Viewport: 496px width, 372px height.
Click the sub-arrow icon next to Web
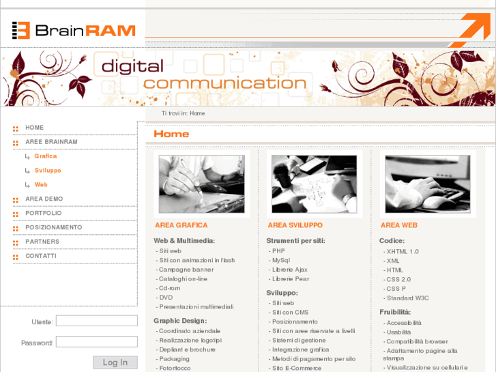[27, 185]
